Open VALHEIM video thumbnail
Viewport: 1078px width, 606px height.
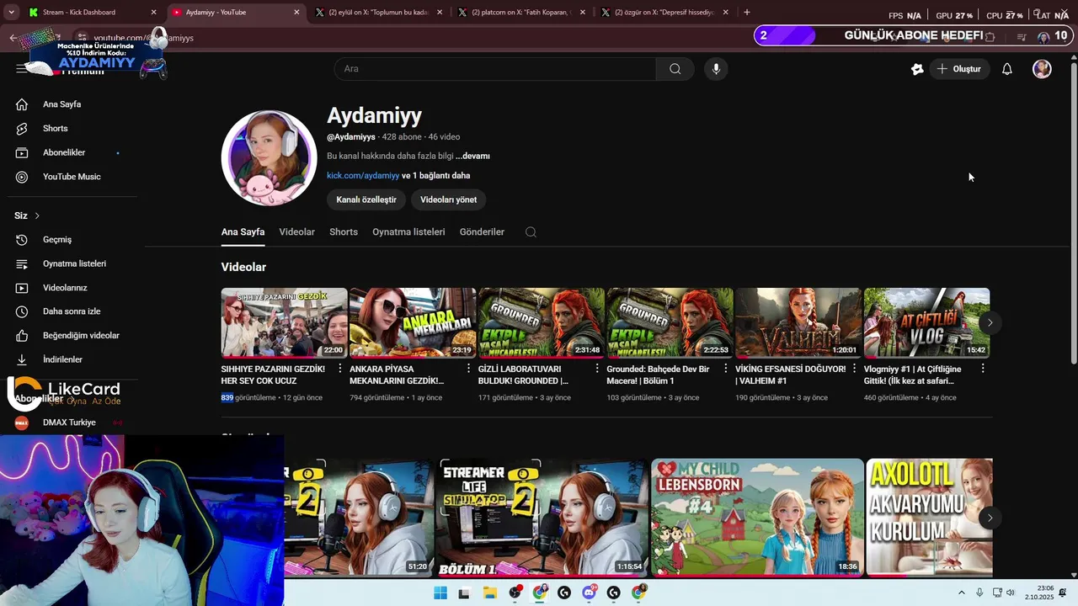click(x=798, y=323)
